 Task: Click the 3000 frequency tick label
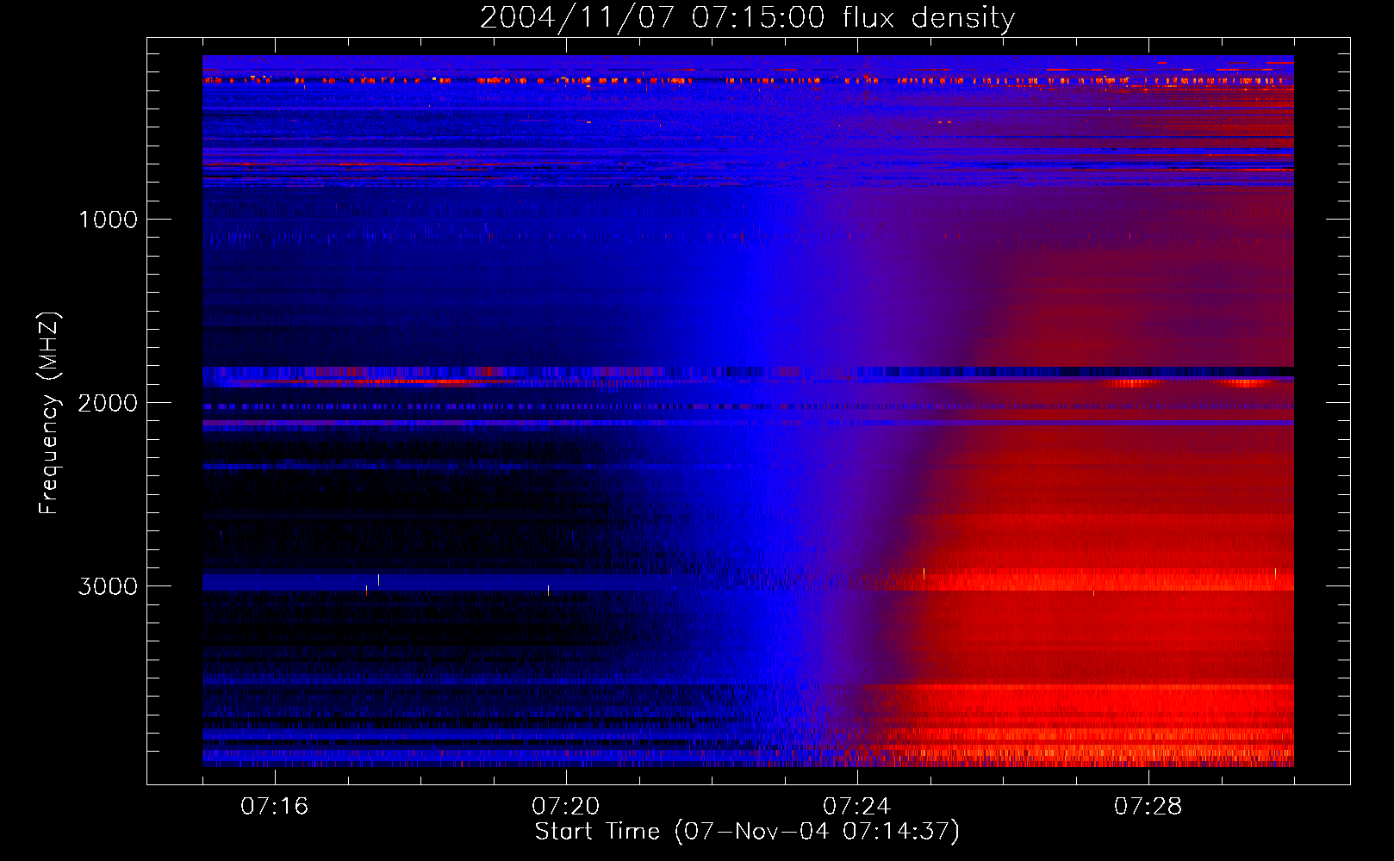(x=108, y=586)
